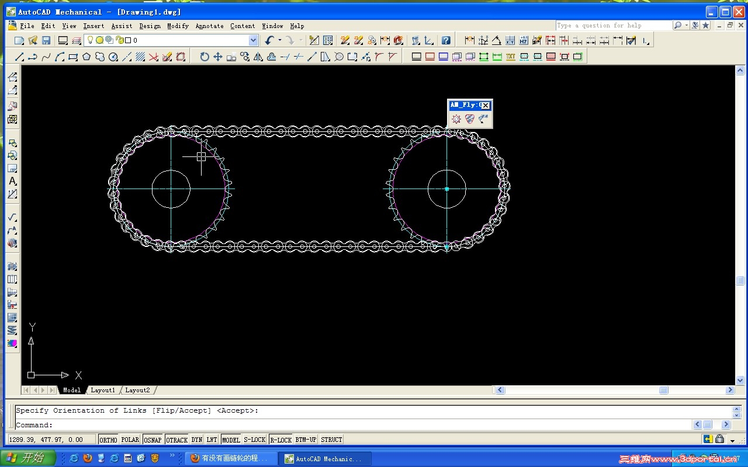Click the Help question mark icon
Viewport: 748px width, 467px height.
tap(446, 40)
